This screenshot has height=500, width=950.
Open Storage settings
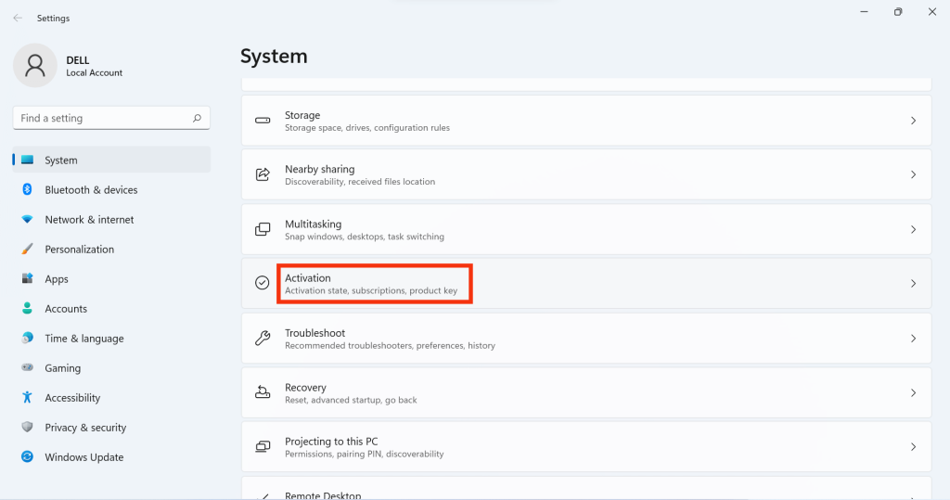tap(586, 121)
